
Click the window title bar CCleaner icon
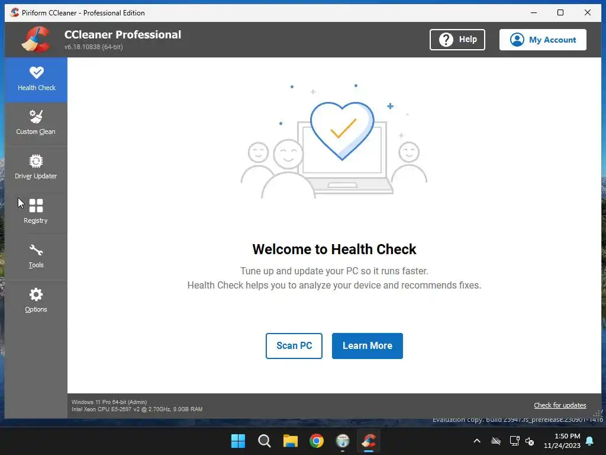pos(15,12)
